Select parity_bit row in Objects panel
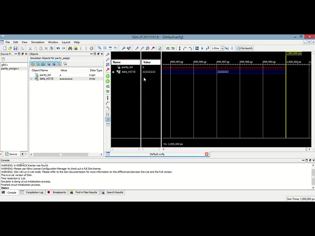Image resolution: width=315 pixels, height=236 pixels. (66, 75)
